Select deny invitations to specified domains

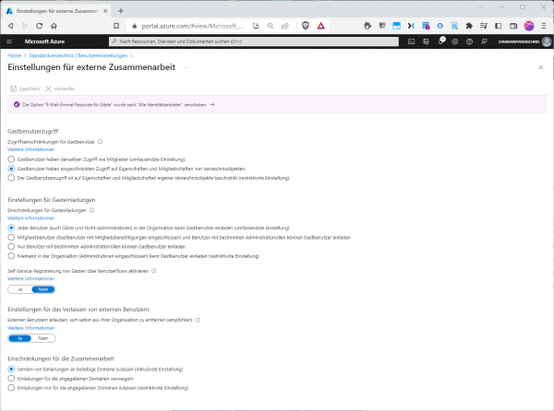click(x=11, y=379)
